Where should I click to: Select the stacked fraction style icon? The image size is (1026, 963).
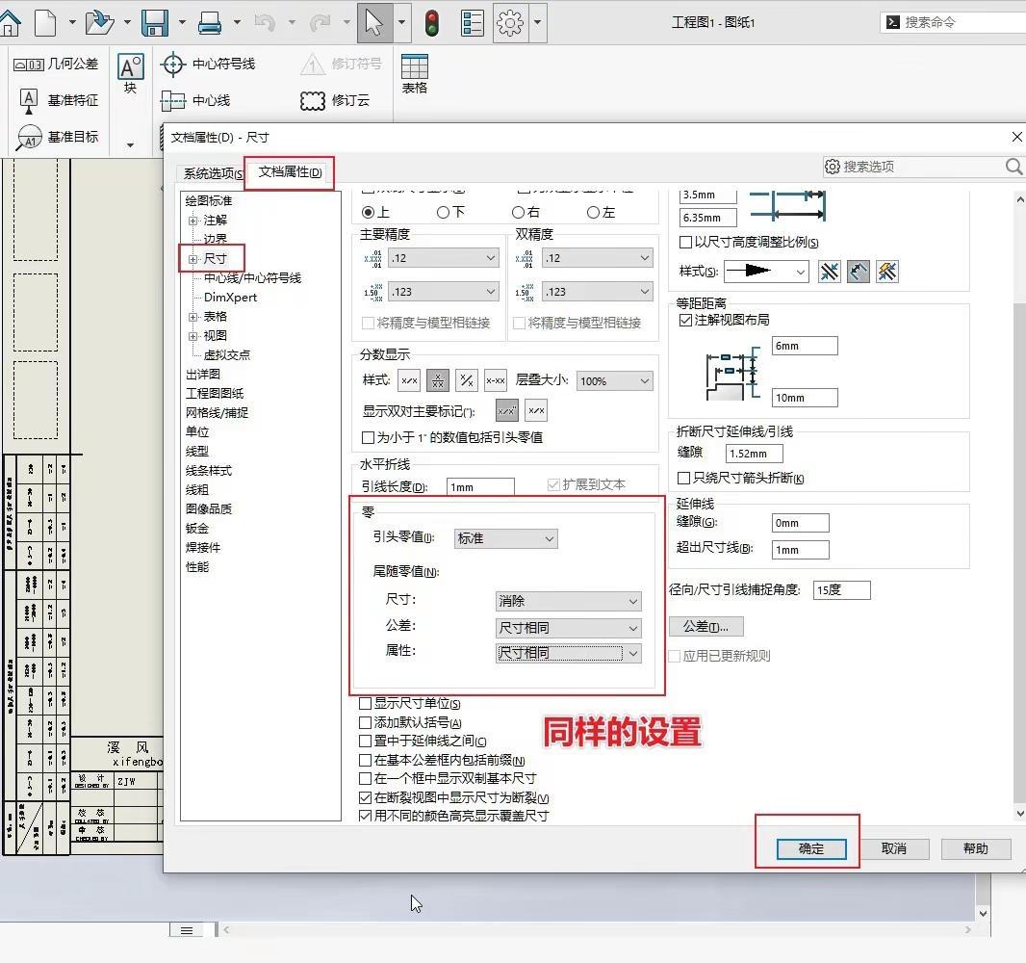pos(438,379)
